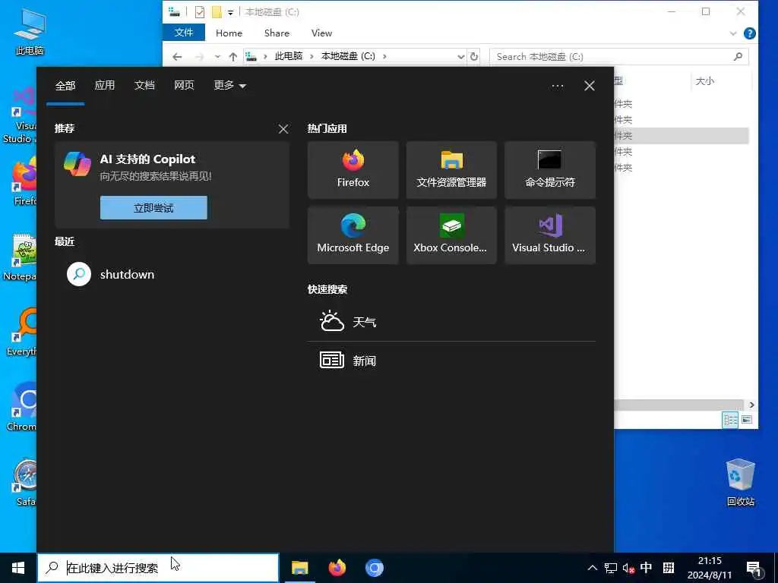Select the 天气 quick search
Screen dimensions: 778x583
click(451, 322)
